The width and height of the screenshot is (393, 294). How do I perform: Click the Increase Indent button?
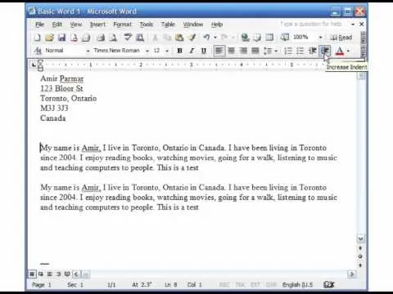click(x=325, y=51)
